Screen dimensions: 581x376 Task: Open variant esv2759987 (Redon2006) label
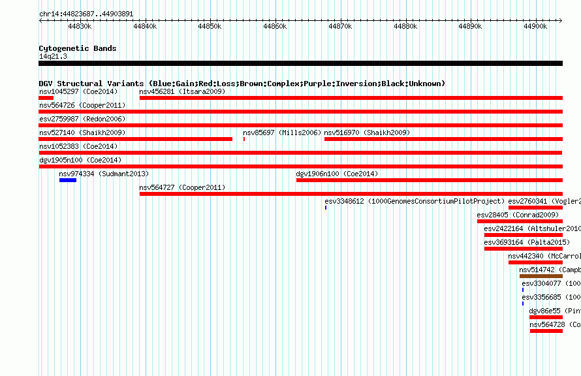[82, 119]
